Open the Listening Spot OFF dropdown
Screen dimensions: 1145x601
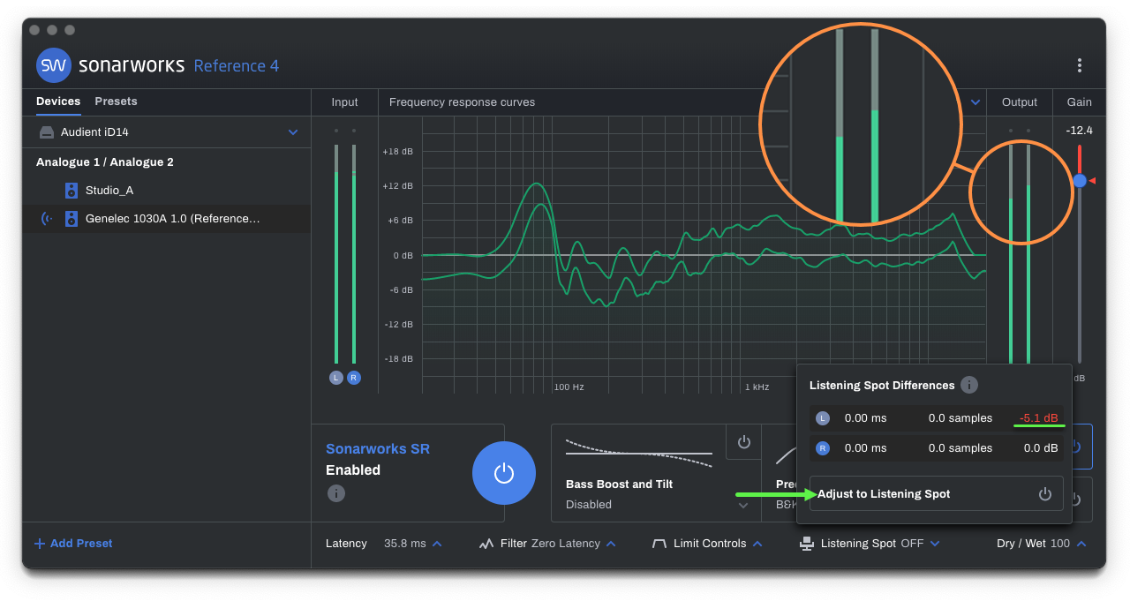[x=935, y=544]
